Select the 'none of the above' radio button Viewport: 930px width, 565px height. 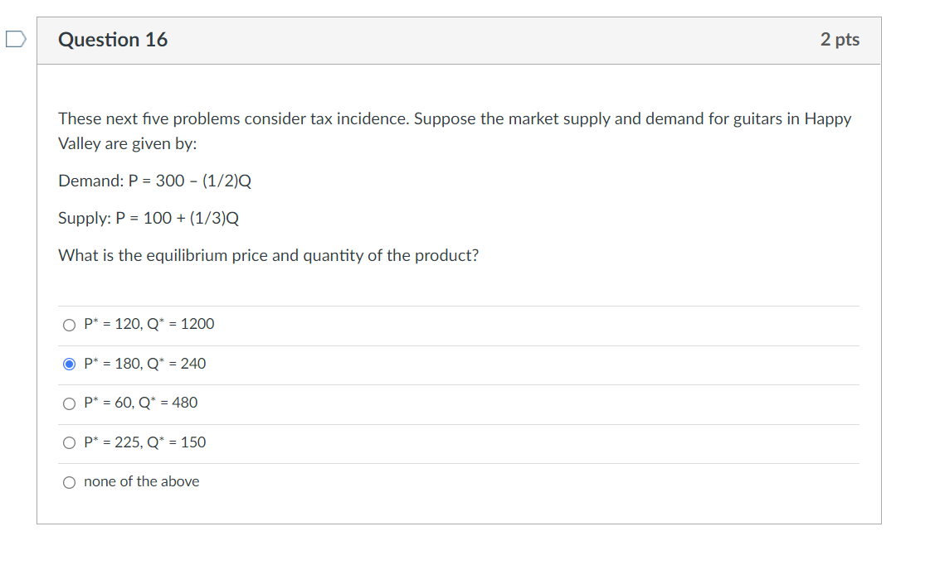[x=70, y=481]
